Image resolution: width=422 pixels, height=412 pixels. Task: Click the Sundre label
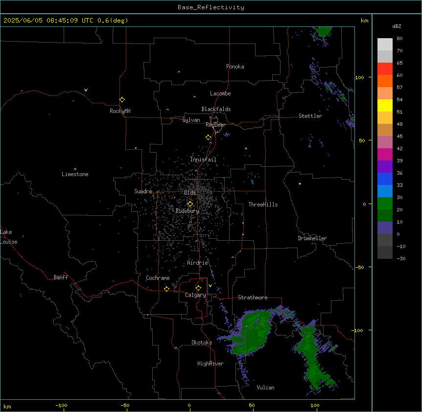[143, 191]
